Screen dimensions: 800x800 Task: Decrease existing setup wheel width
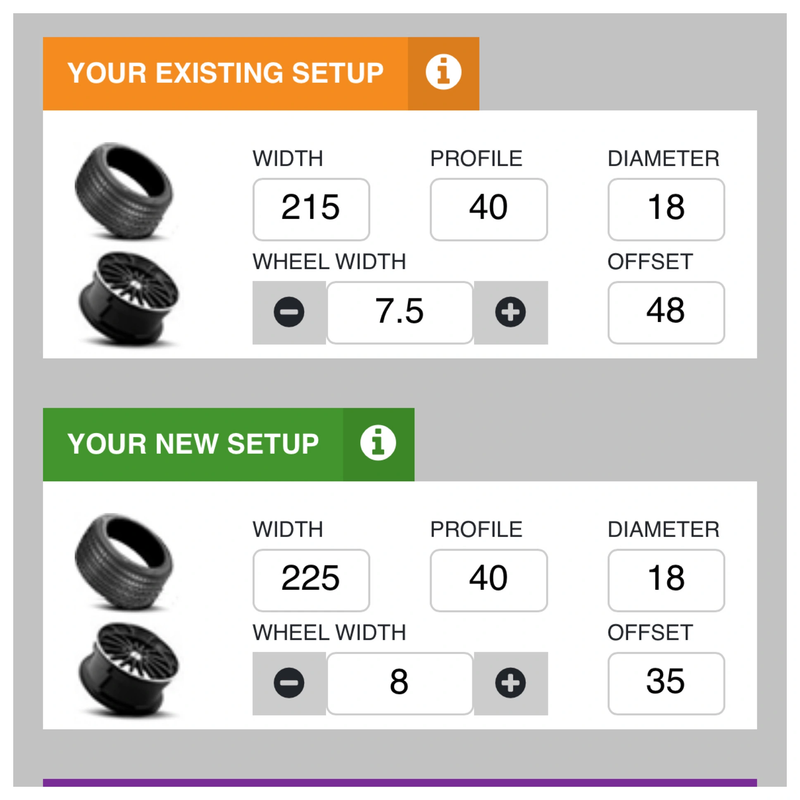tap(289, 312)
